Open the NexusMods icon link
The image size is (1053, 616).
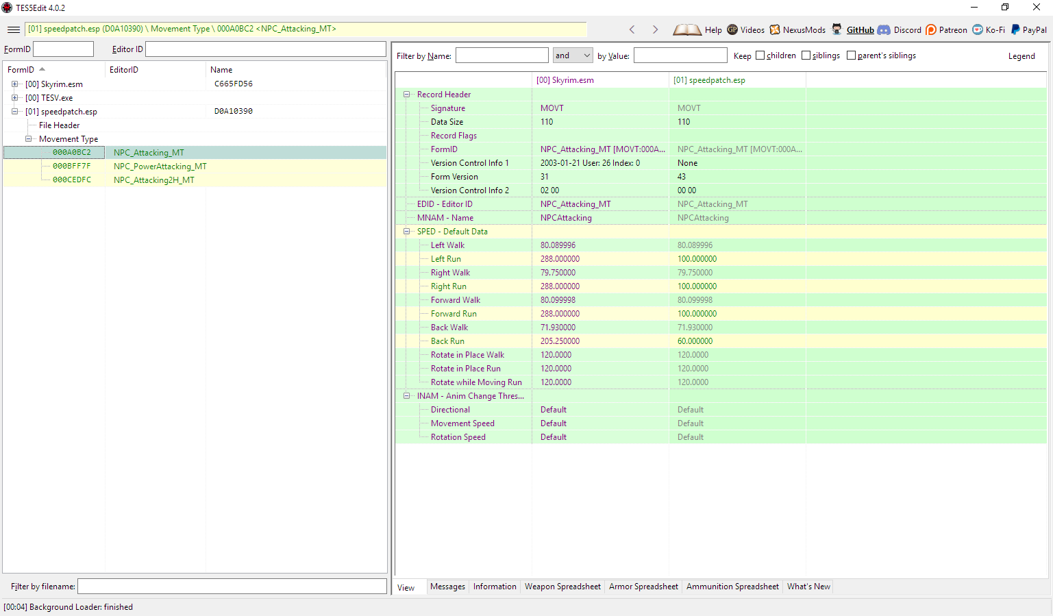coord(775,29)
